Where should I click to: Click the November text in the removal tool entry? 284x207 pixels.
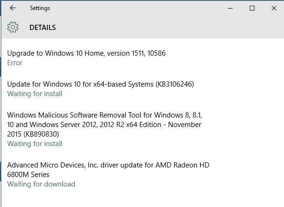(x=185, y=125)
